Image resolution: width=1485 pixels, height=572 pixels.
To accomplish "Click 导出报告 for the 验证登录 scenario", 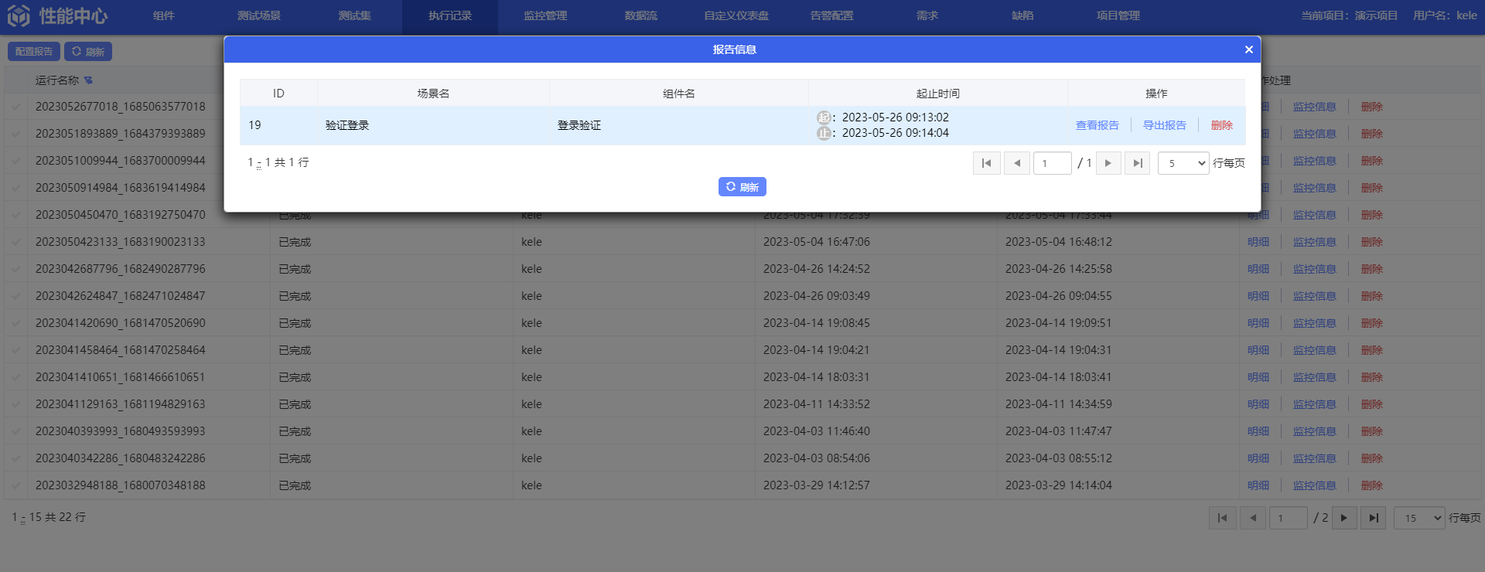I will tap(1164, 125).
